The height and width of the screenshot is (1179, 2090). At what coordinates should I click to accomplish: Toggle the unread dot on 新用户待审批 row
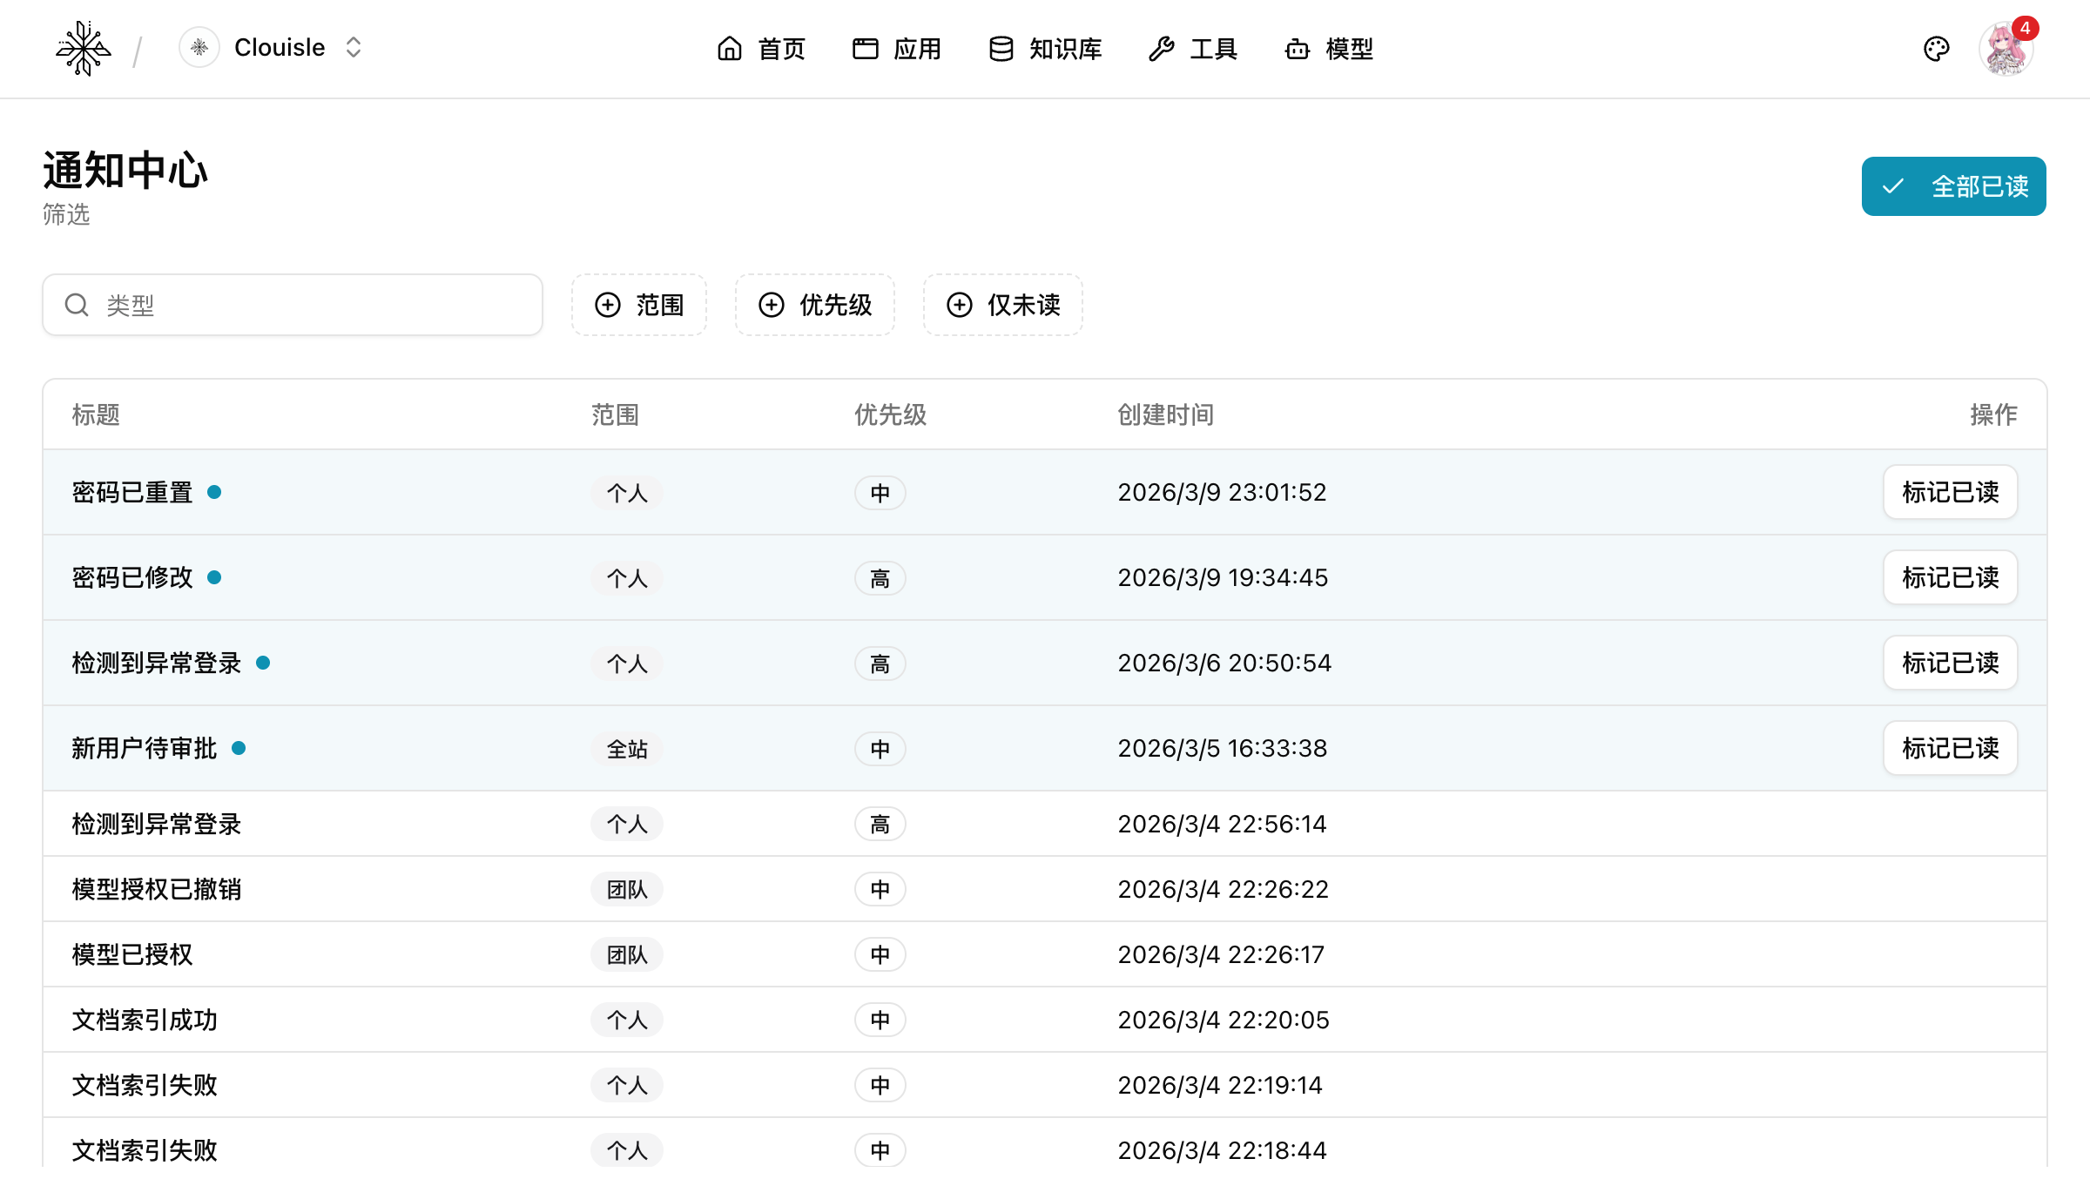(x=239, y=747)
